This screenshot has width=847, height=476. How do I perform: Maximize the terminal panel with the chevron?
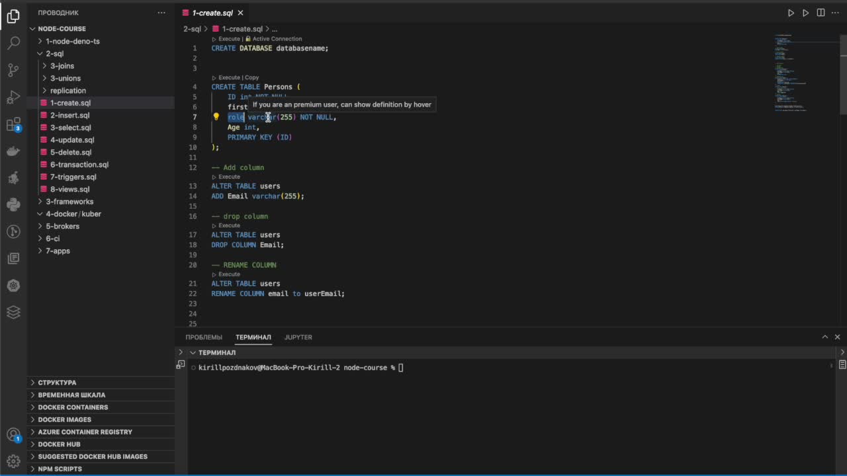pyautogui.click(x=825, y=337)
